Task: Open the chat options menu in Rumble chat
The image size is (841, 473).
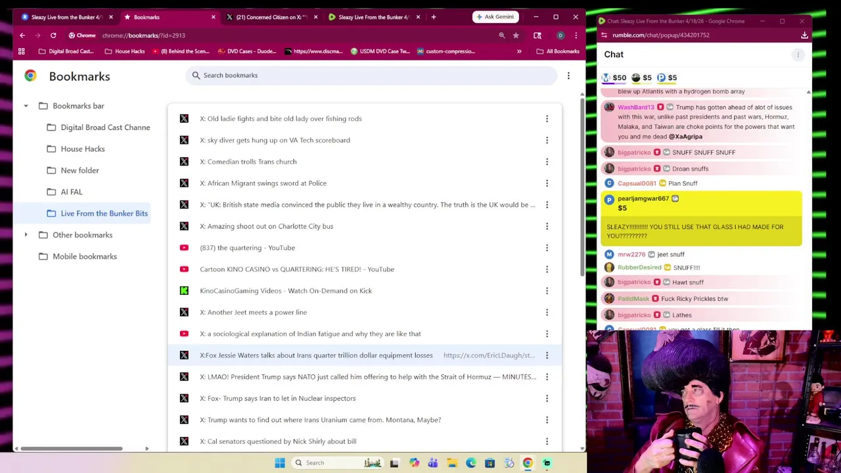Action: pos(798,55)
